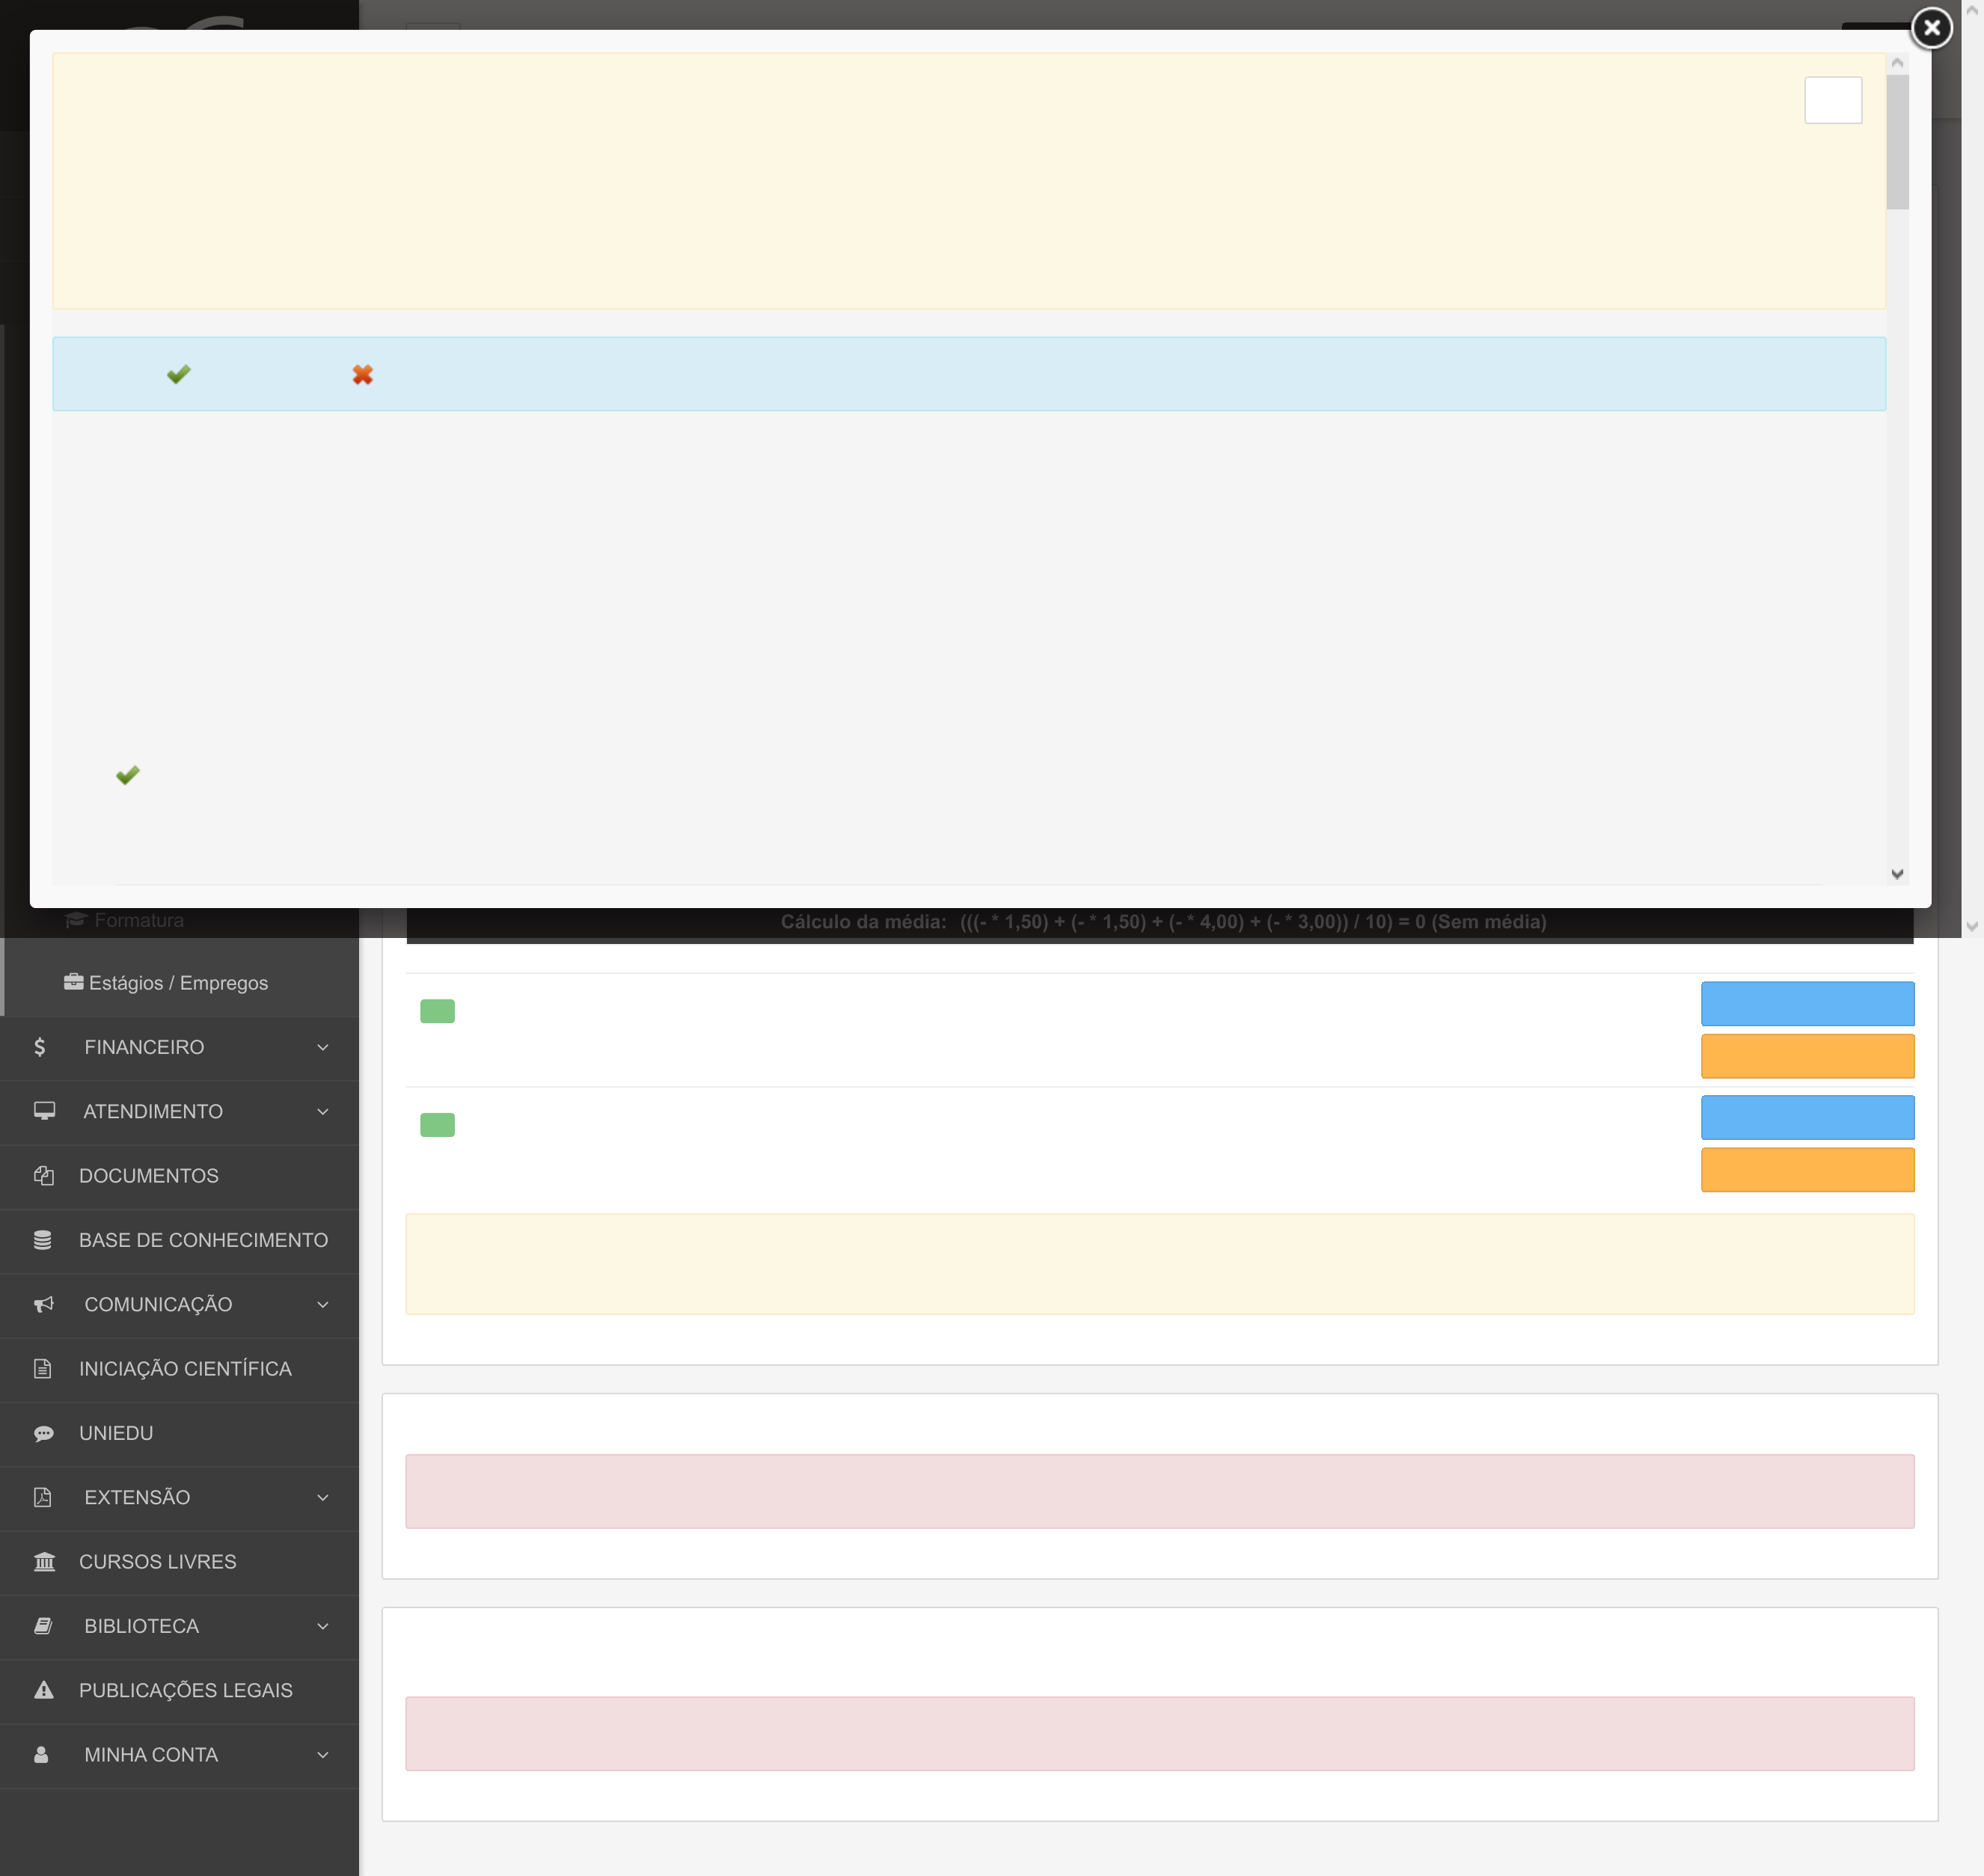Image resolution: width=1984 pixels, height=1876 pixels.
Task: Click the bank building icon for Cursos Livres
Action: [x=44, y=1562]
